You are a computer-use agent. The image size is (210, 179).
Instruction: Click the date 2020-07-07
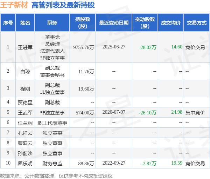[x=114, y=112]
